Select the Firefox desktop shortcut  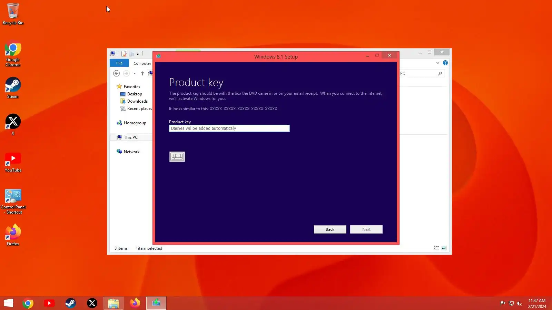[13, 235]
